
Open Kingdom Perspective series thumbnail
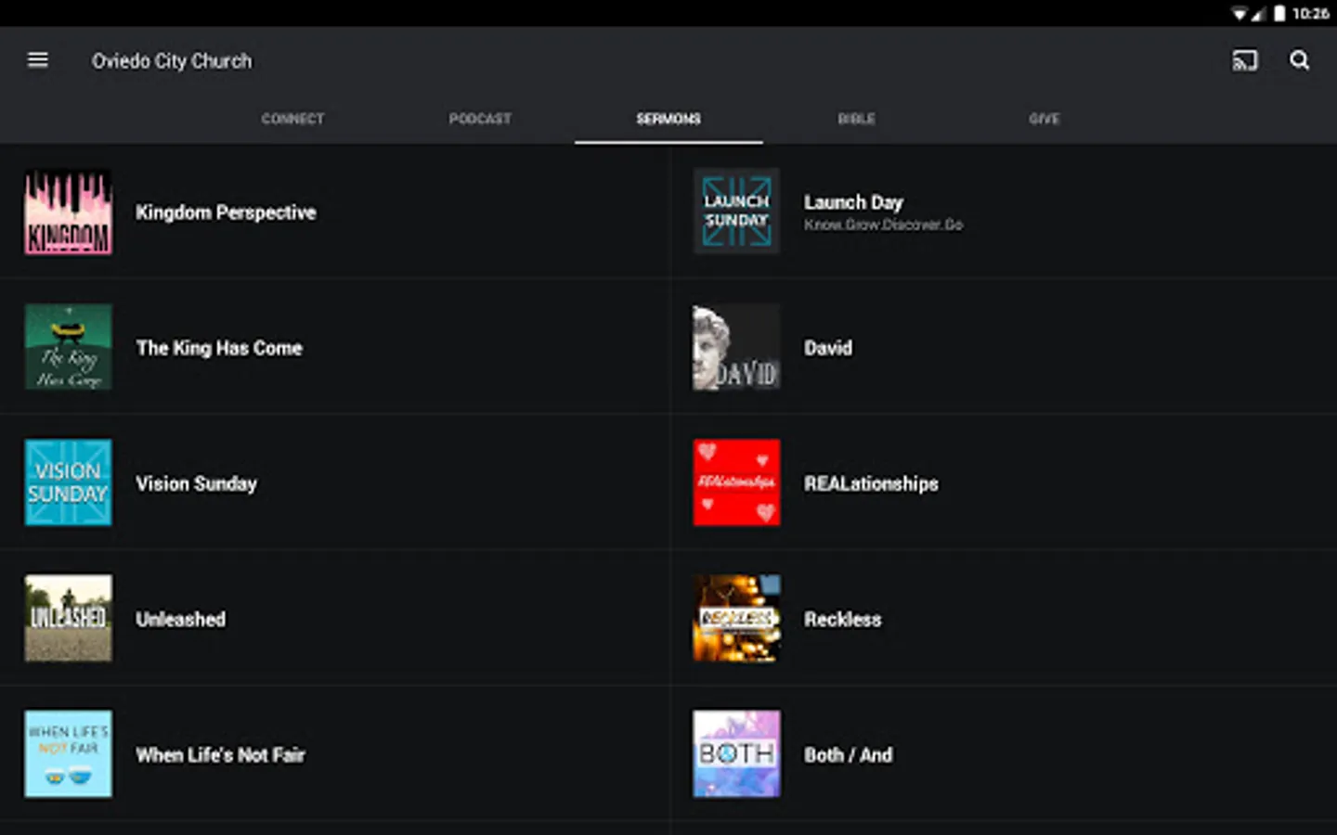69,212
